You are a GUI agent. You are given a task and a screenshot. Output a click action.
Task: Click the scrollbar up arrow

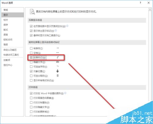coord(150,9)
